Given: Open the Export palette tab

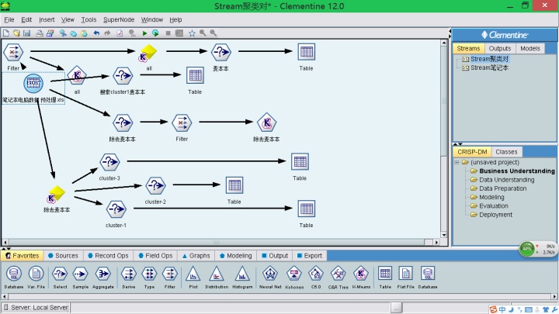Looking at the screenshot, I should [310, 256].
